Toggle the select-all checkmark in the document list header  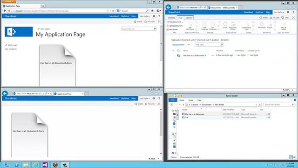pos(173,51)
